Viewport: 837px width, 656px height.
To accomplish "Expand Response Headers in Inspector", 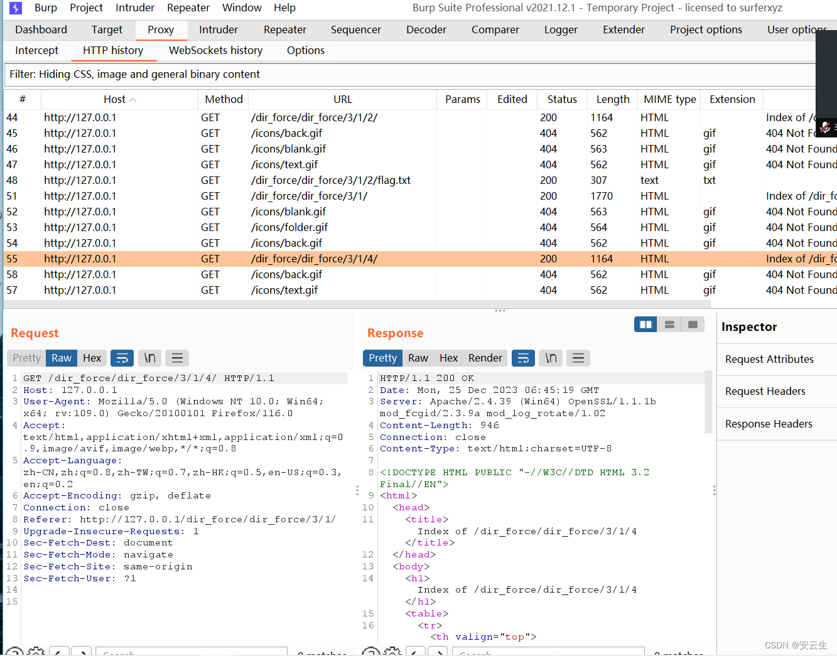I will pyautogui.click(x=777, y=424).
